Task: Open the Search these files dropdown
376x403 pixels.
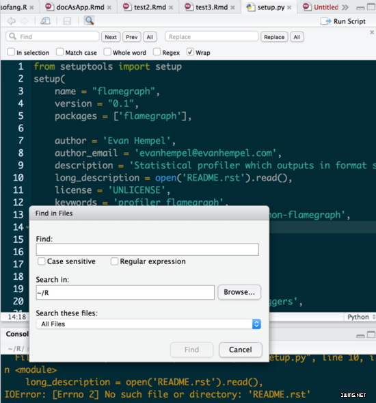Action: (148, 324)
